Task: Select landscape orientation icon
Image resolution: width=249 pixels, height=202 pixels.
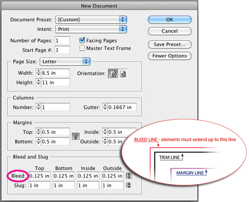Action: point(123,74)
